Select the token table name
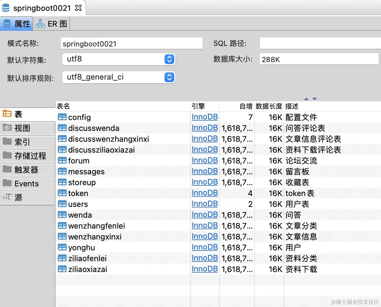Screen dimensions: 381x307 pos(78,193)
